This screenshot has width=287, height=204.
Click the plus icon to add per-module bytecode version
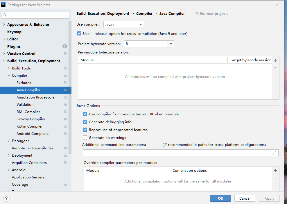(276, 60)
